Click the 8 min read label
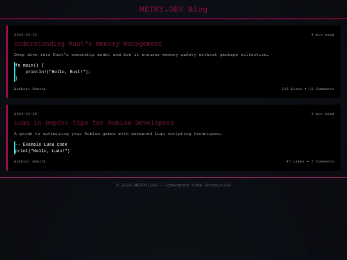 (323, 35)
